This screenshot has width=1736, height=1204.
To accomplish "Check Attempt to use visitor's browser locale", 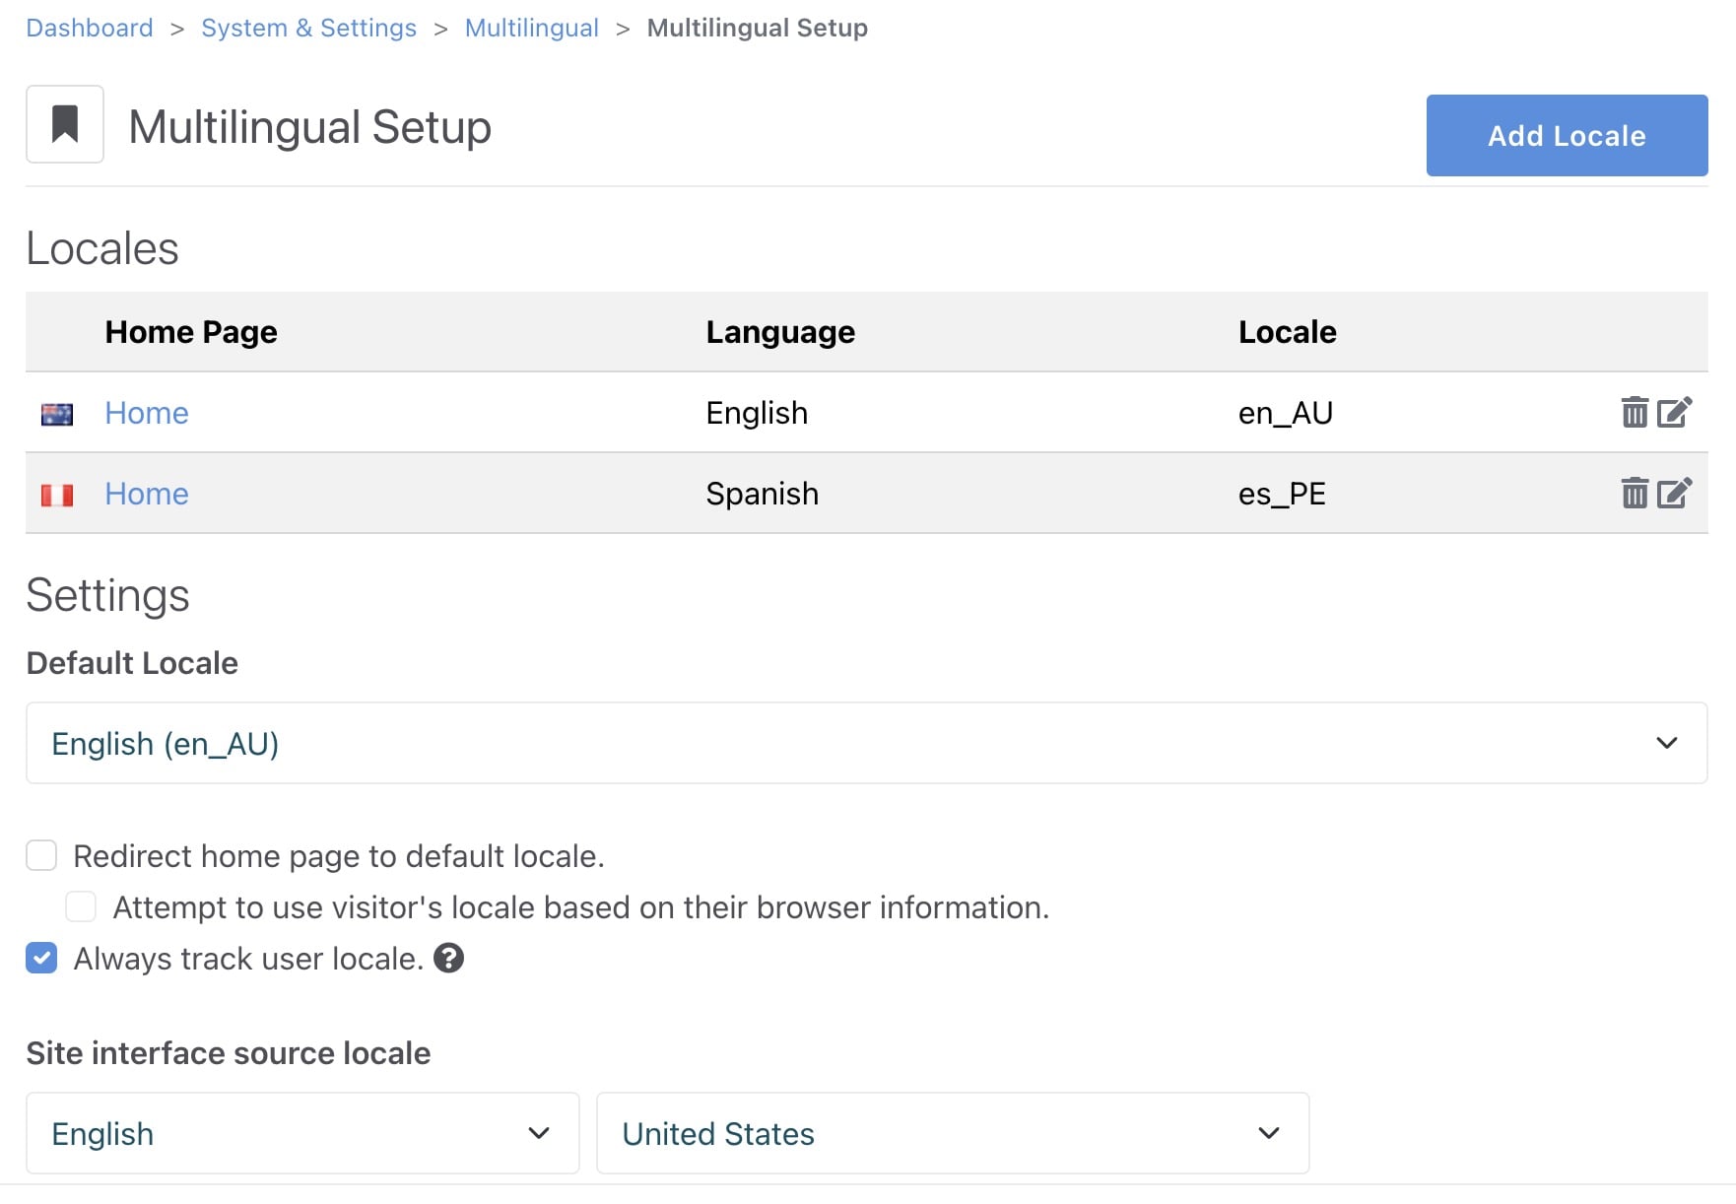I will pyautogui.click(x=81, y=906).
